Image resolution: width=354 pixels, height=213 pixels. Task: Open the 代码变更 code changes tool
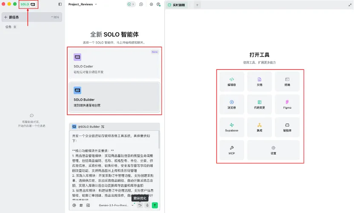[260, 104]
